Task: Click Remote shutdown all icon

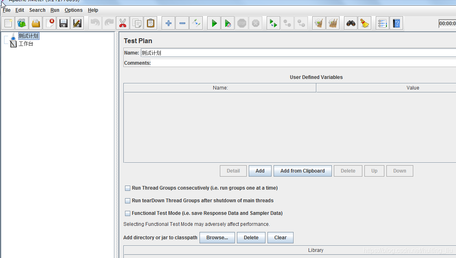Action: click(x=301, y=23)
